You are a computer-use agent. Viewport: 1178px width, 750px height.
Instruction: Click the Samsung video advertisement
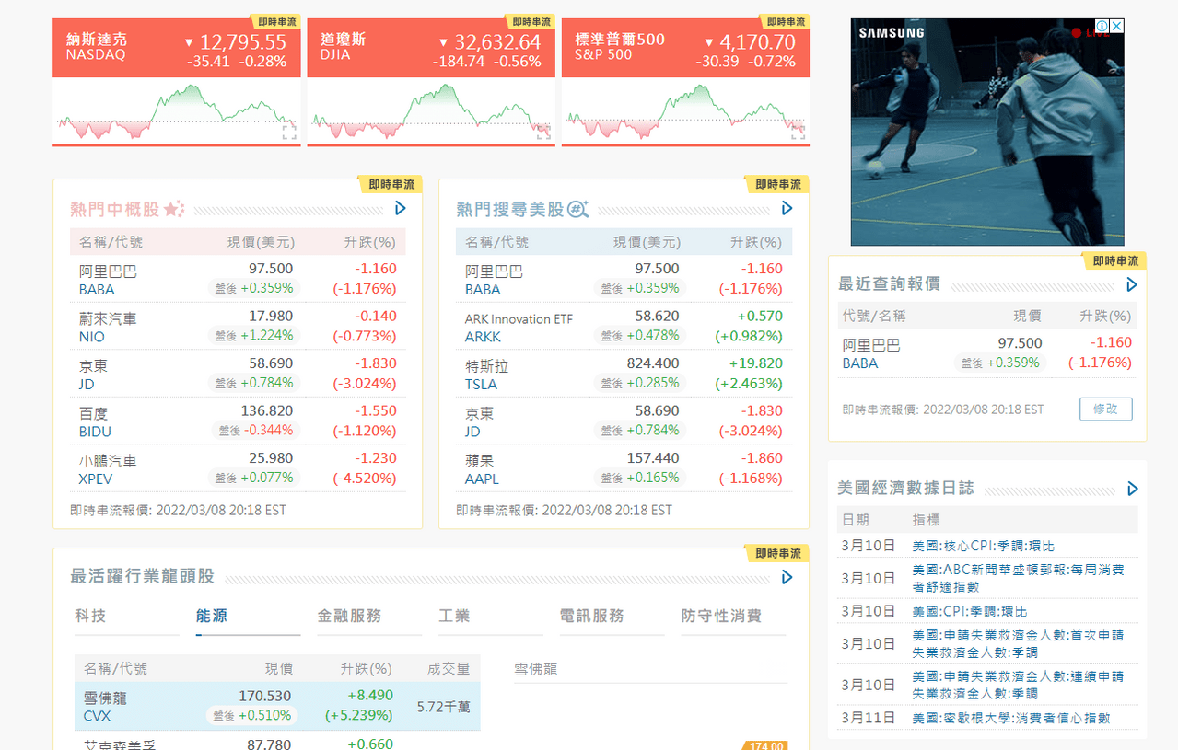986,138
